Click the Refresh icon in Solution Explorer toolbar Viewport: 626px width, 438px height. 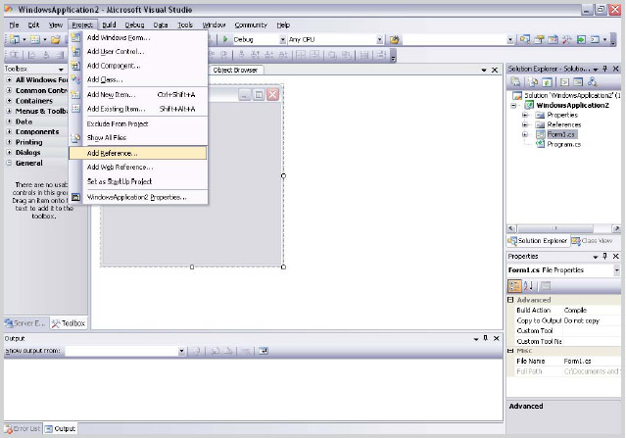tap(547, 82)
